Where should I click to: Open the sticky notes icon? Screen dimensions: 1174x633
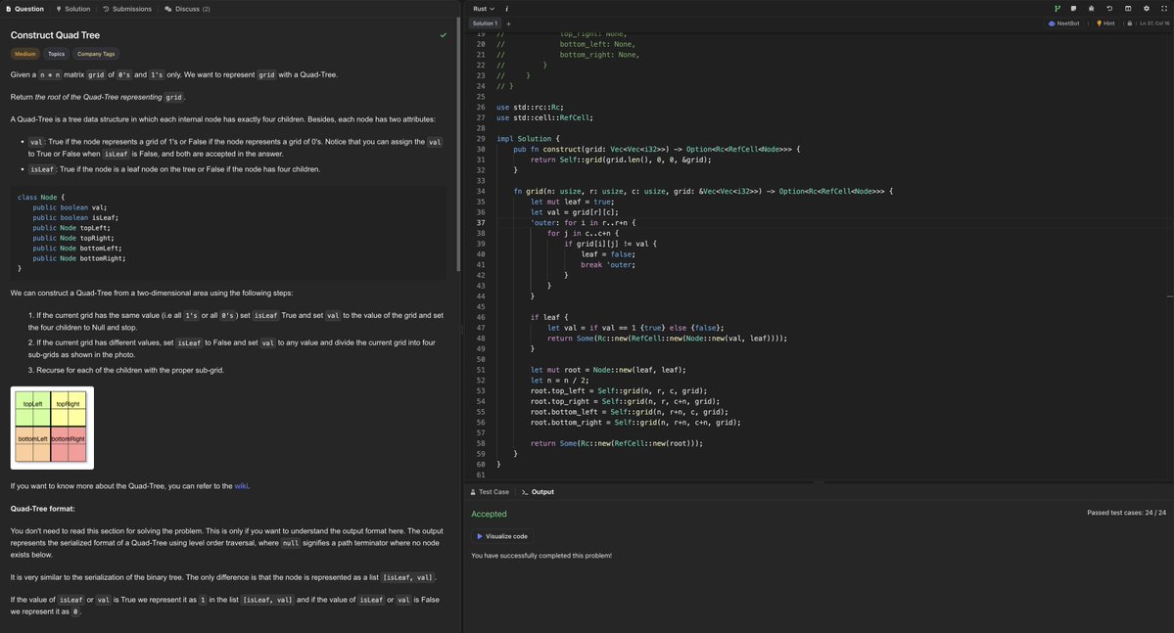coord(1074,8)
